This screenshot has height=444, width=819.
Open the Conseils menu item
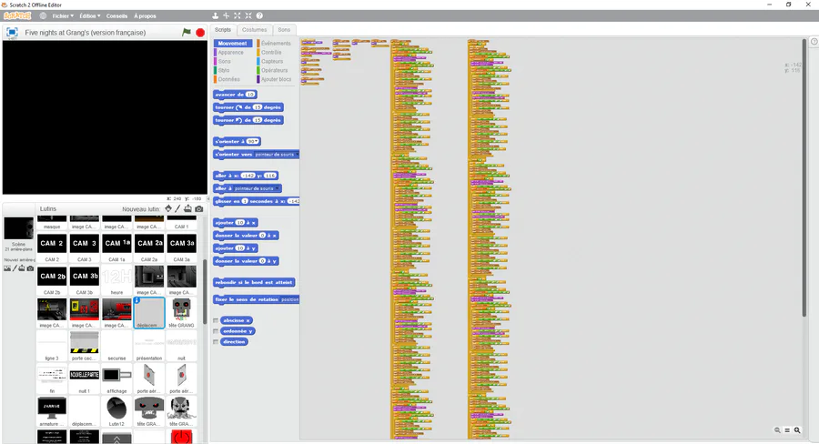tap(117, 16)
